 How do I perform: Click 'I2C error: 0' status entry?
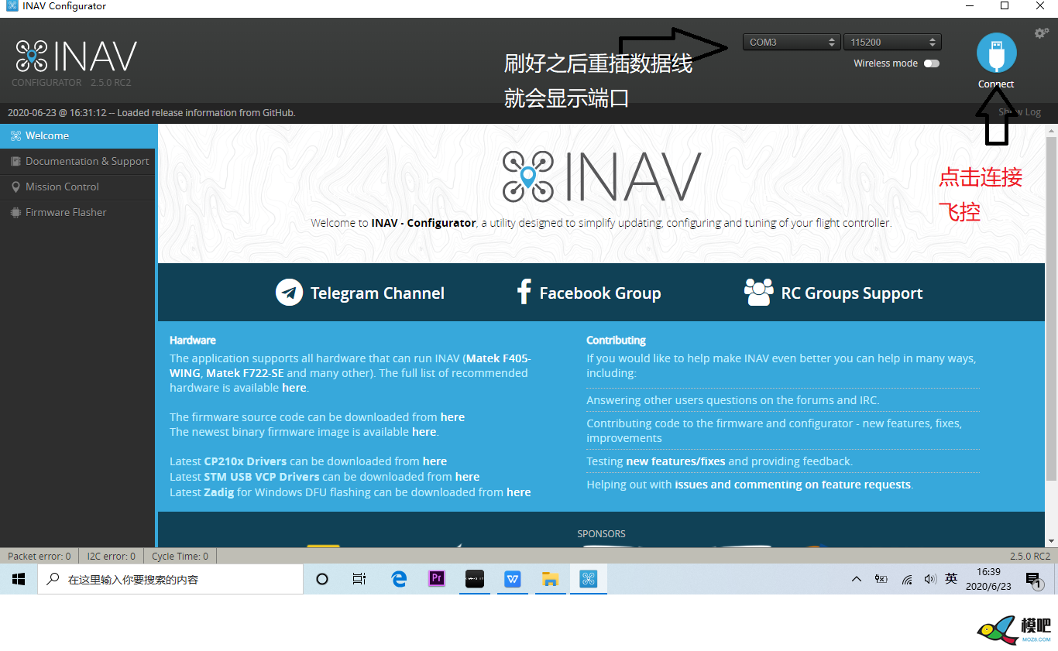point(111,556)
